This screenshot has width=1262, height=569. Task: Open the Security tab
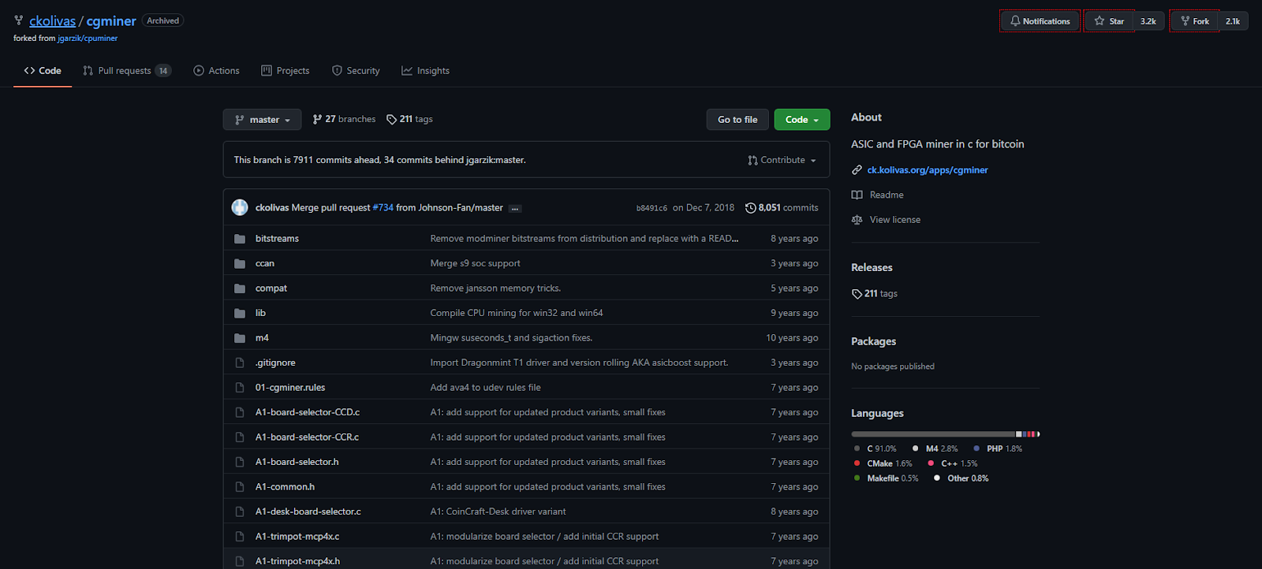tap(356, 71)
